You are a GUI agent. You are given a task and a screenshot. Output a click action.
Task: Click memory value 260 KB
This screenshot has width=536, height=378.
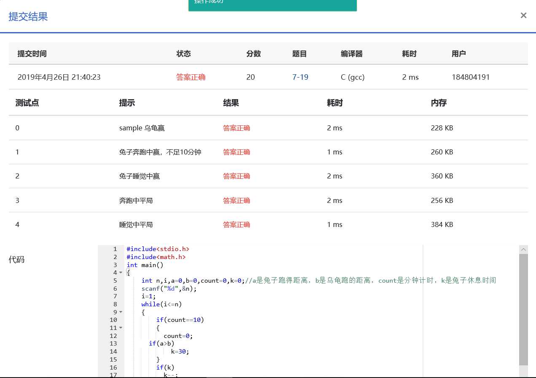[x=442, y=152]
